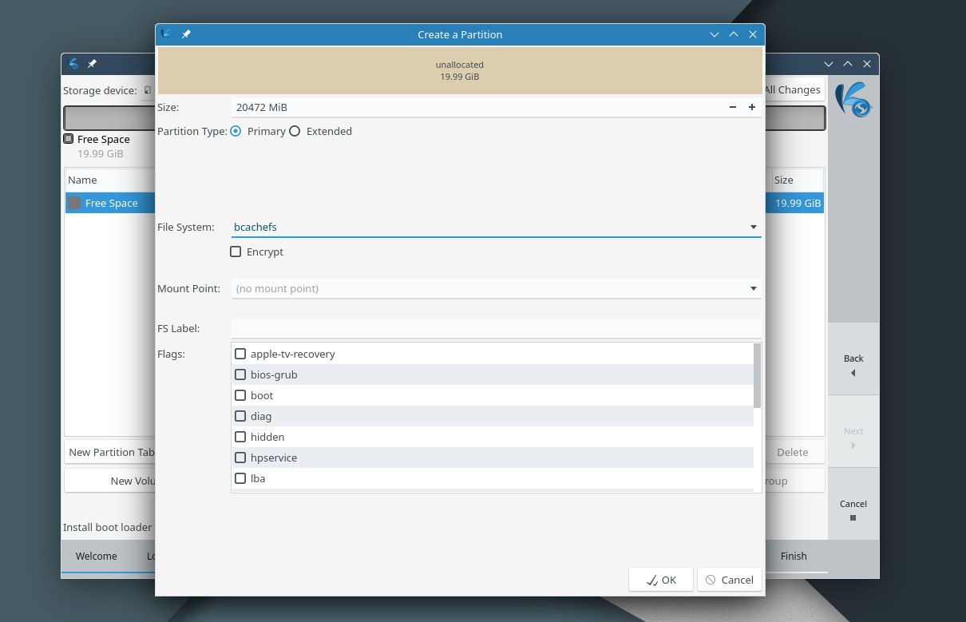Check the lba flag
This screenshot has height=622, width=966.
coord(240,478)
